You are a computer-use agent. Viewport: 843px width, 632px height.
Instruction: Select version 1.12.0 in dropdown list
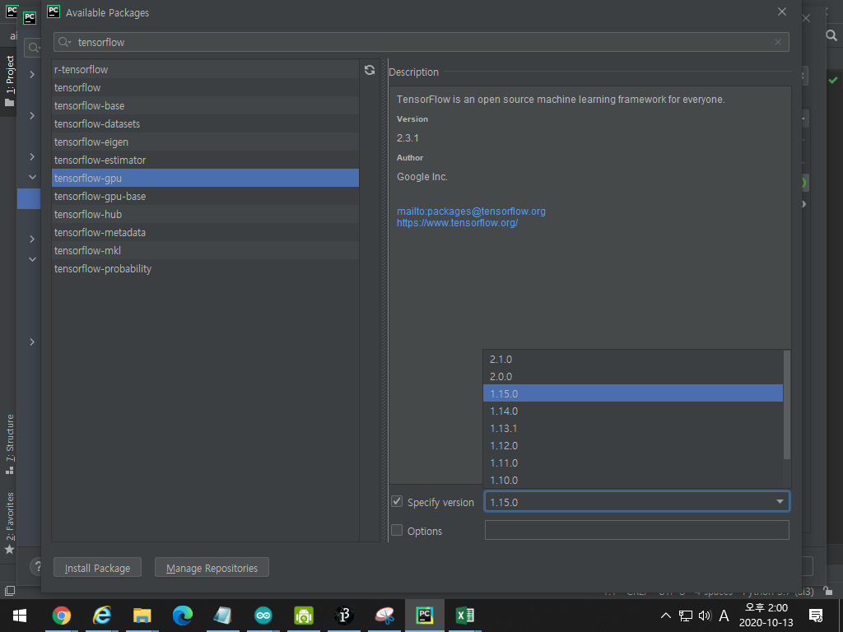coord(633,445)
